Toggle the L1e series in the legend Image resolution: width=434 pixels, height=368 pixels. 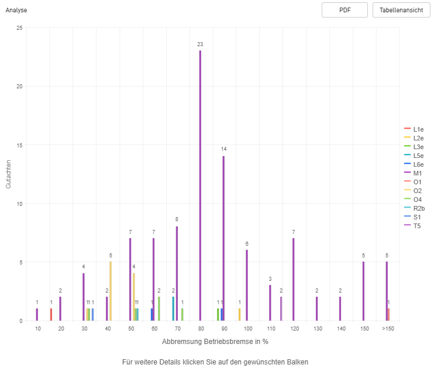click(418, 129)
